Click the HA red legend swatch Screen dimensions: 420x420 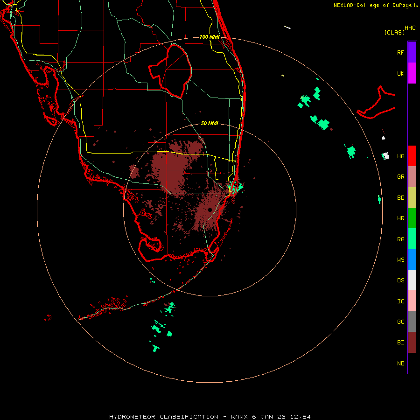(x=412, y=156)
